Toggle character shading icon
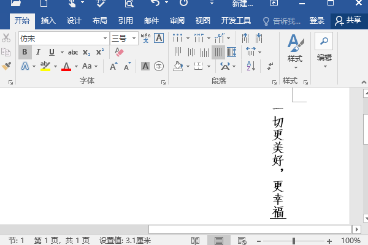This screenshot has width=368, height=245. 145,66
